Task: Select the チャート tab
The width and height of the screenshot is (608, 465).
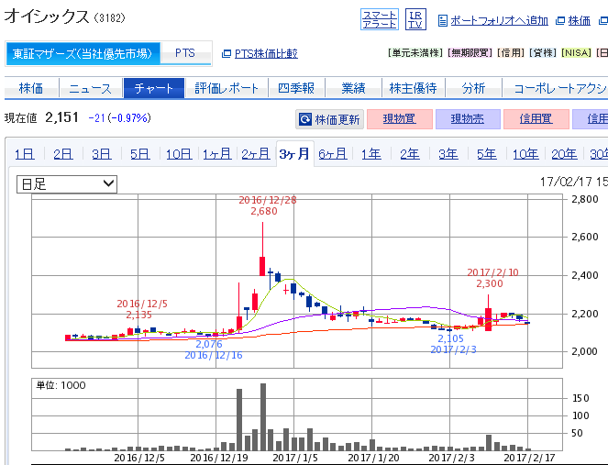Action: [154, 88]
